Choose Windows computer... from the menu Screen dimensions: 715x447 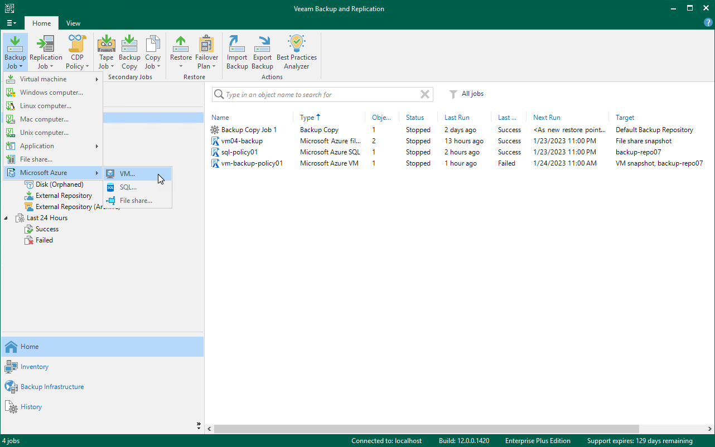tap(53, 93)
